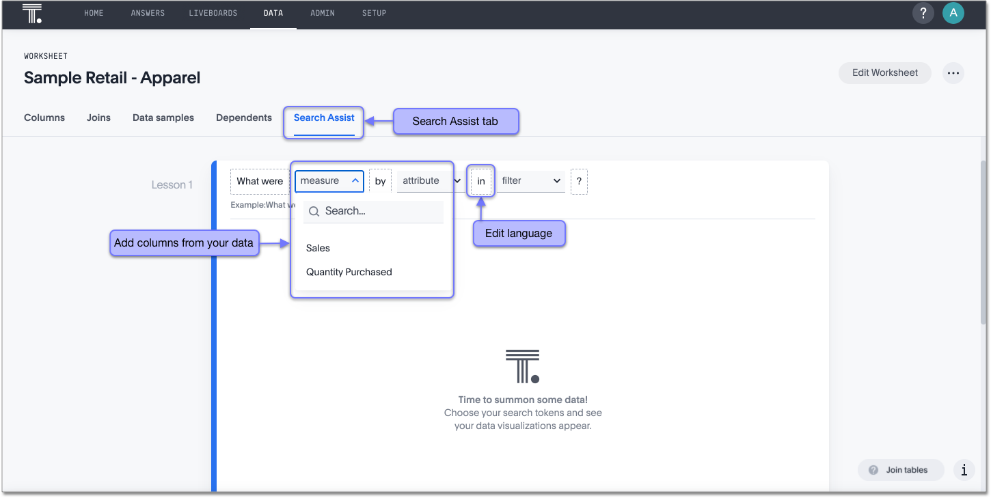991x498 pixels.
Task: Choose Quantity Purchased measure option
Action: click(x=349, y=272)
